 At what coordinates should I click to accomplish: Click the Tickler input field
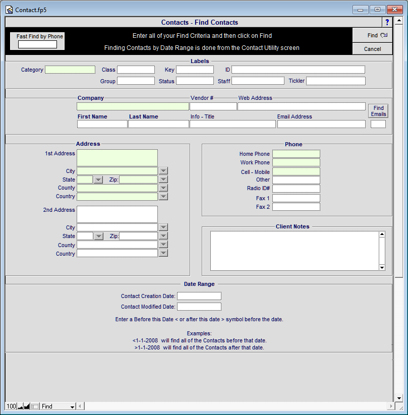click(x=336, y=81)
